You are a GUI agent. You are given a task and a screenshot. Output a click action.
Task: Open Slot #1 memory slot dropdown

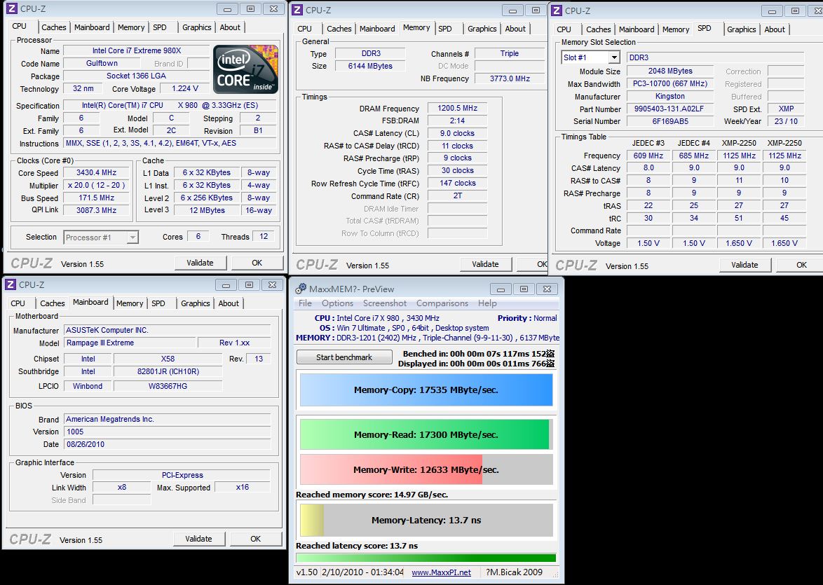coord(614,57)
